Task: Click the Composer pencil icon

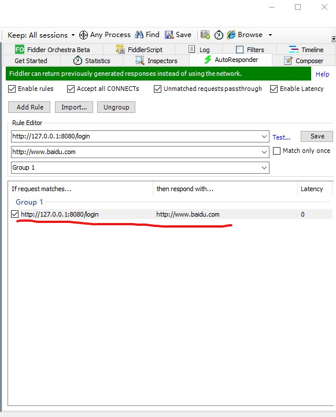Action: tap(288, 61)
